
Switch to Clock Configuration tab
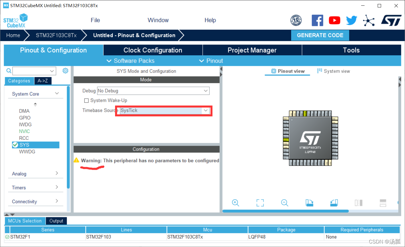[153, 50]
